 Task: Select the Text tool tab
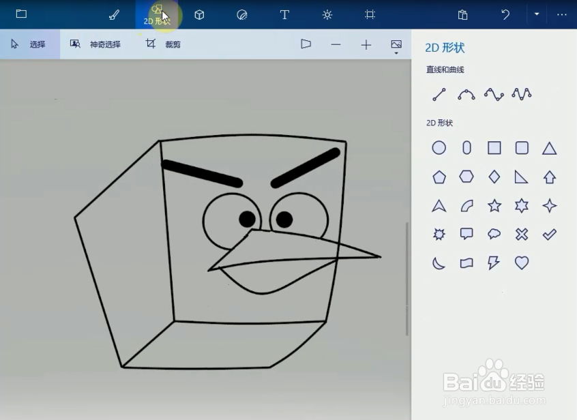click(284, 15)
